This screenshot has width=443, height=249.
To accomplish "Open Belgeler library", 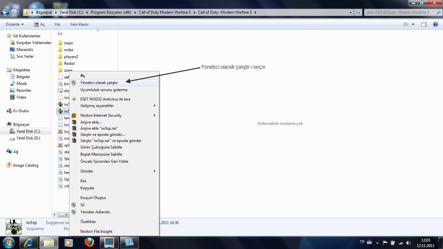I will click(20, 77).
